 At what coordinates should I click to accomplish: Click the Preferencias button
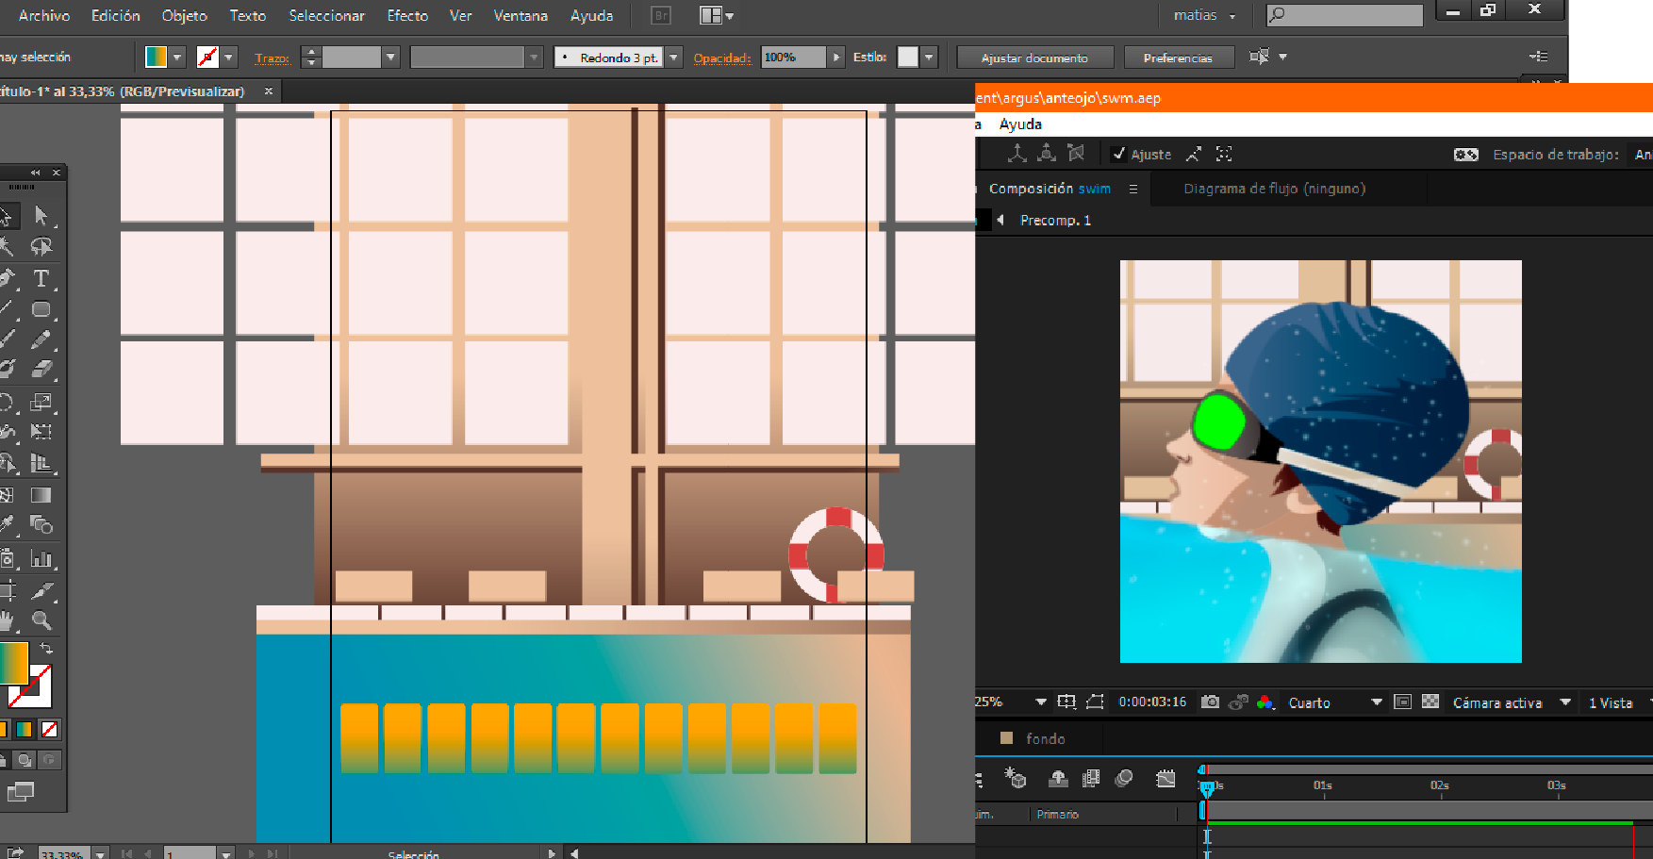click(x=1178, y=58)
